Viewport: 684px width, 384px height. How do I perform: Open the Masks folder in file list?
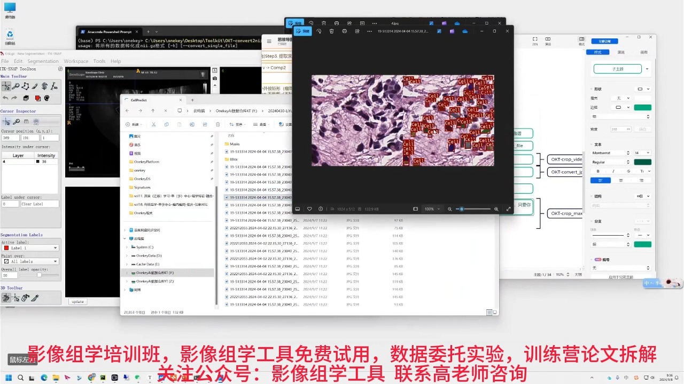click(235, 144)
